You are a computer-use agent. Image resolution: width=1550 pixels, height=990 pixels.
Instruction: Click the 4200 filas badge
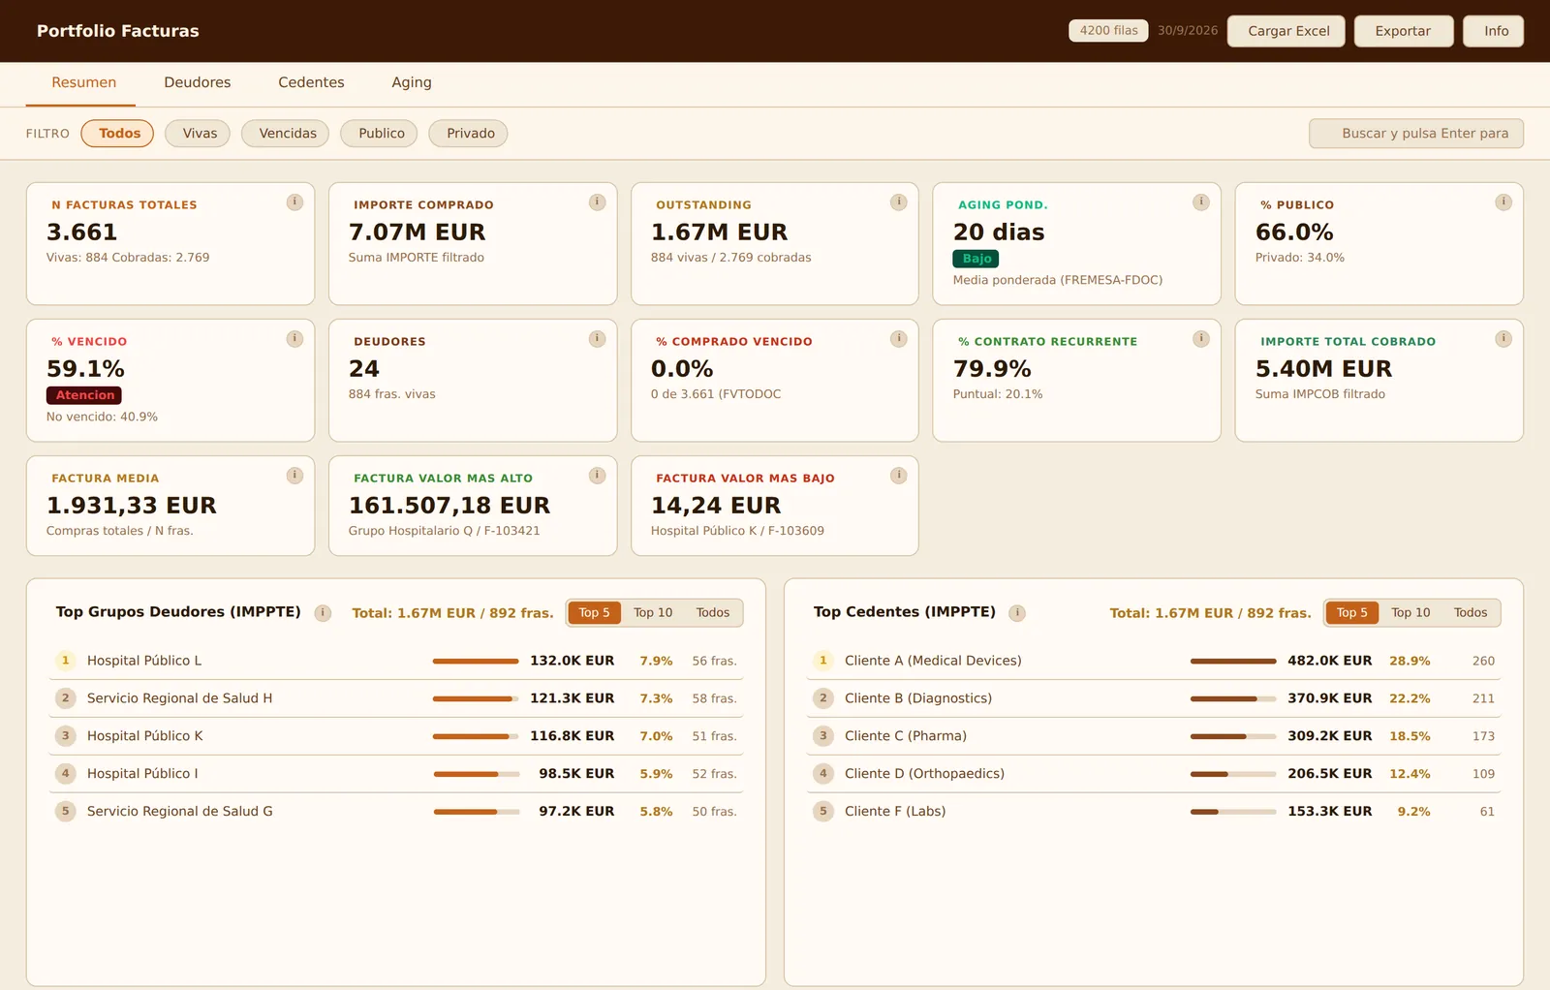[1108, 31]
